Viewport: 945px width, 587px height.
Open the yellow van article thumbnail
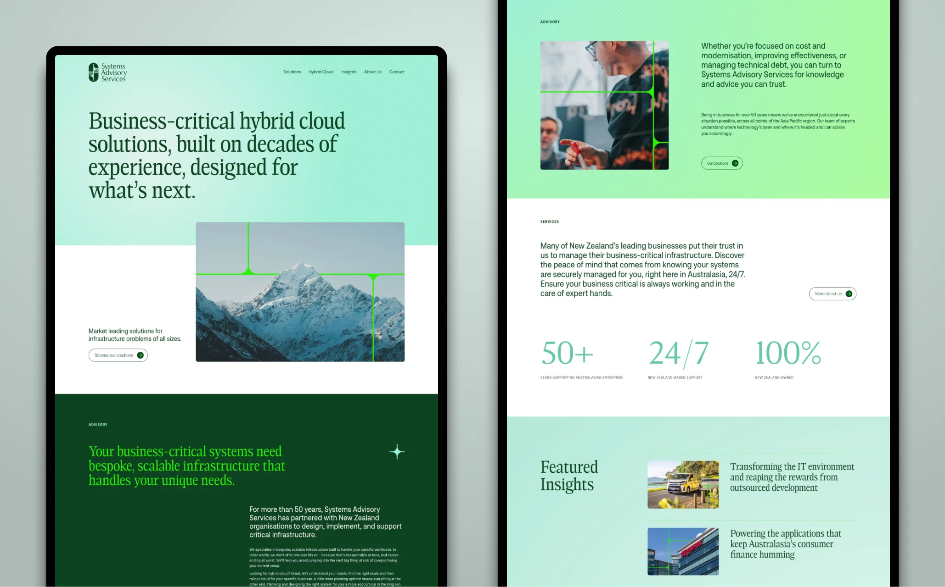click(x=683, y=485)
